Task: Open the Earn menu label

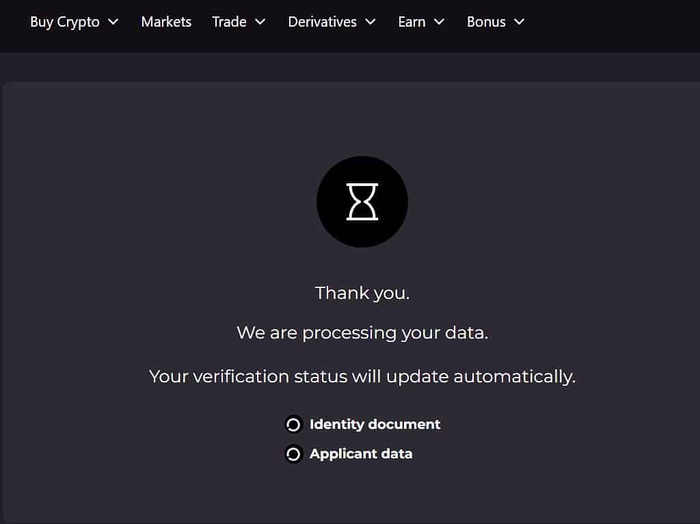Action: [412, 22]
